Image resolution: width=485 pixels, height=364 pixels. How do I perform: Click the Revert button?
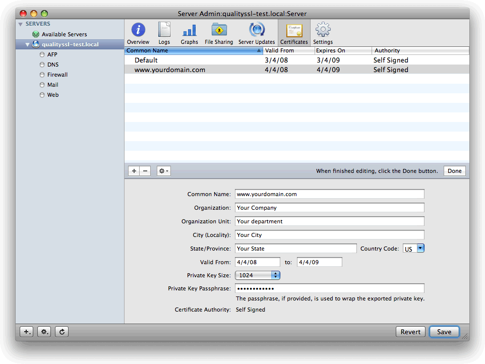click(x=410, y=332)
